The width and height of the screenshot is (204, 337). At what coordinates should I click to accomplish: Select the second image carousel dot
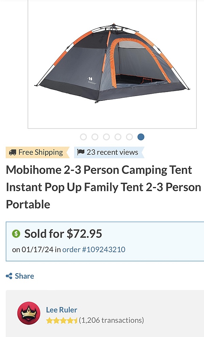coord(95,137)
